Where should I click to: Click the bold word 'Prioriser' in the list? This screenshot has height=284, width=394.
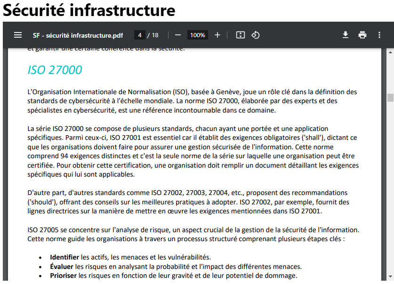[63, 276]
